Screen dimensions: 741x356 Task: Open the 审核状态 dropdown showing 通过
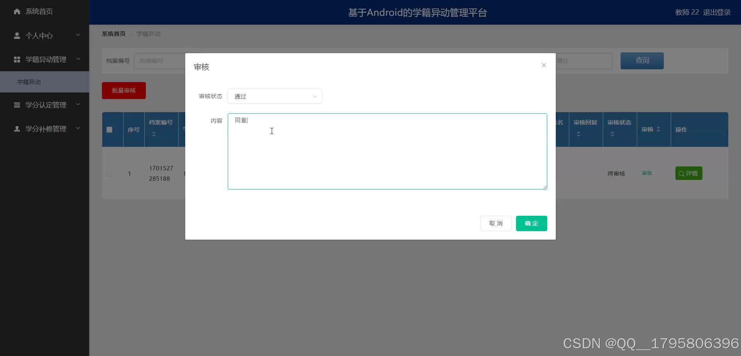(x=275, y=96)
